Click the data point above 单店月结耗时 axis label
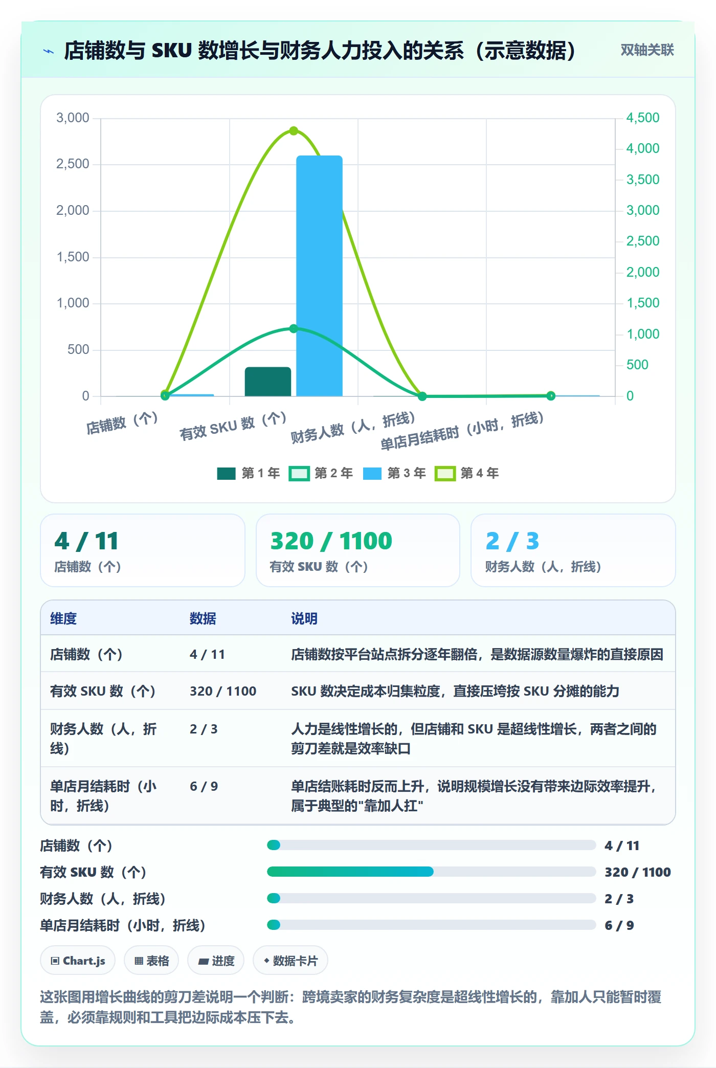716x1068 pixels. click(551, 395)
